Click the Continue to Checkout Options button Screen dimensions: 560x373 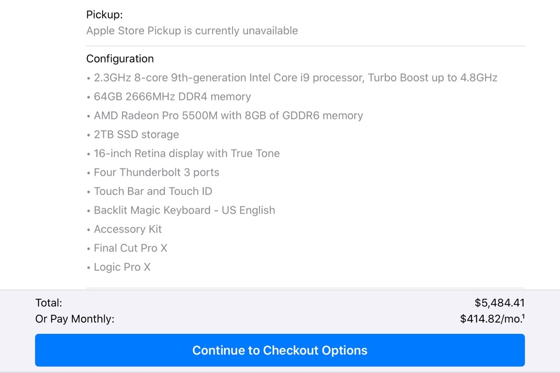(280, 350)
